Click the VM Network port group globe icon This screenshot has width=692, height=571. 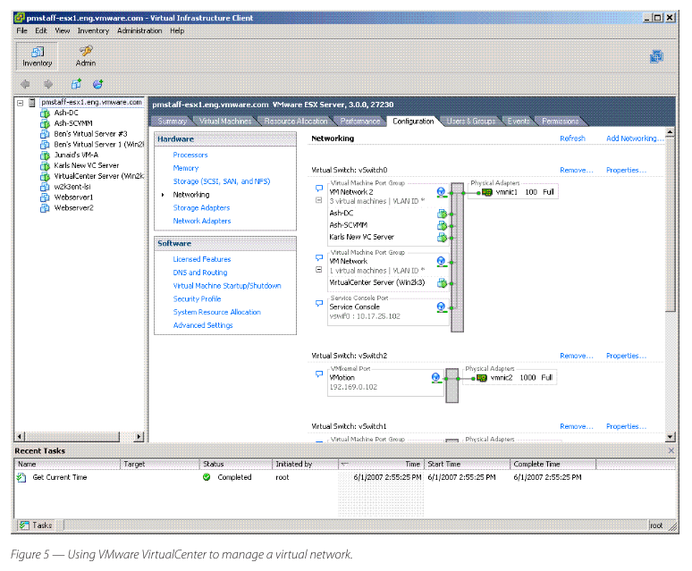[441, 262]
